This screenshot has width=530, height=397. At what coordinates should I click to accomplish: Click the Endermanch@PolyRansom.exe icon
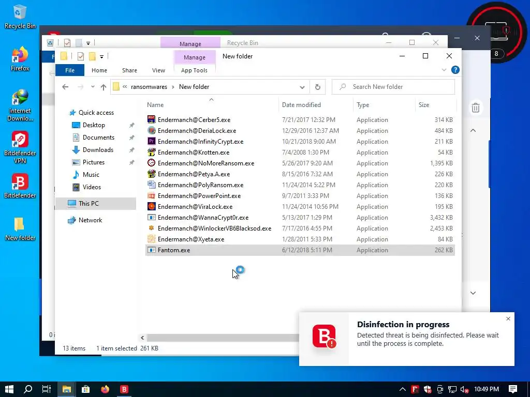[x=152, y=185]
